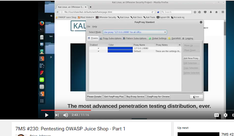Click the Firefox URL address bar

coord(105,12)
